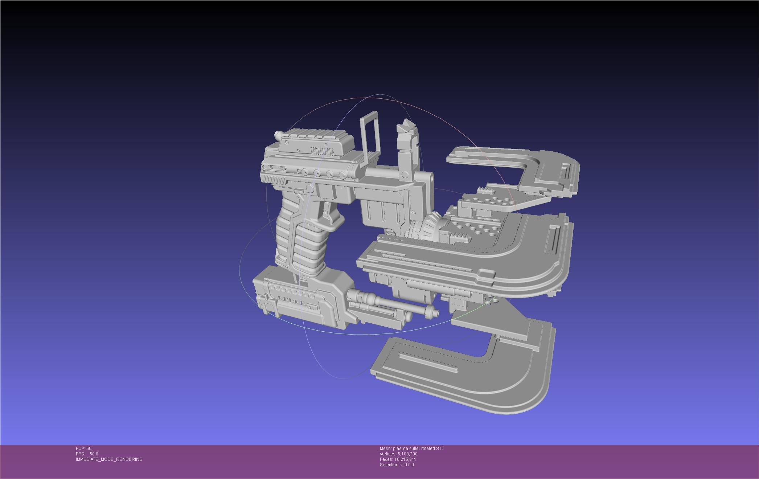Click 'Mesh: plasma cutter rotated.STL' text
Viewport: 759px width, 479px height.
412,449
